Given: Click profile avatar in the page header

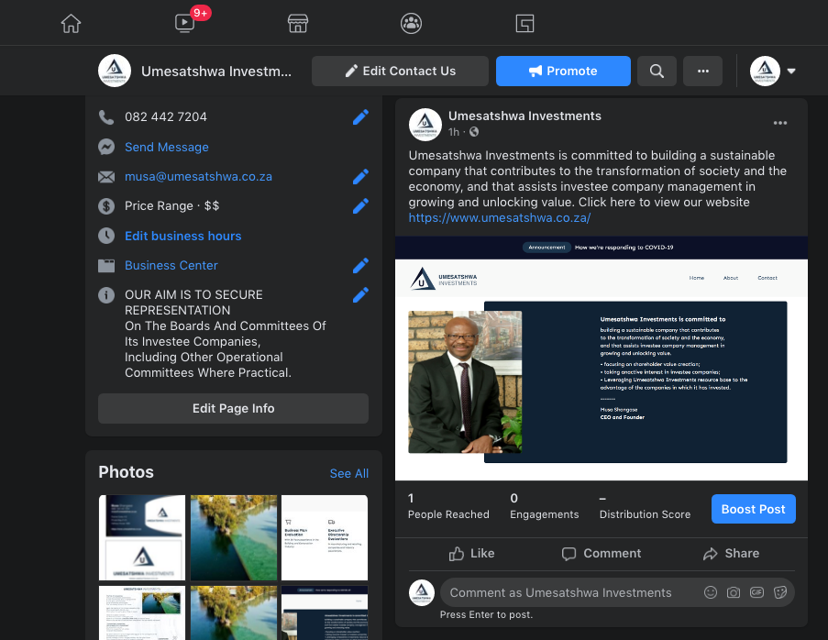Looking at the screenshot, I should [x=765, y=71].
